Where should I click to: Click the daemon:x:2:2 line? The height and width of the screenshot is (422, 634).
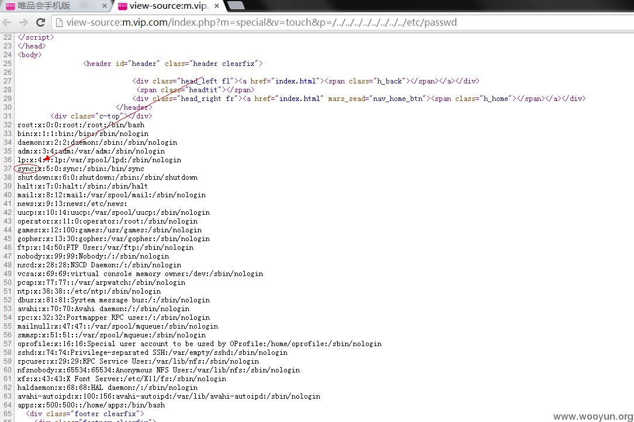(97, 142)
